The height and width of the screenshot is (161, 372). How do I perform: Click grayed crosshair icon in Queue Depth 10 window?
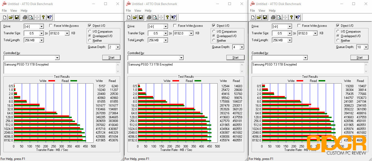pyautogui.click(x=285, y=18)
